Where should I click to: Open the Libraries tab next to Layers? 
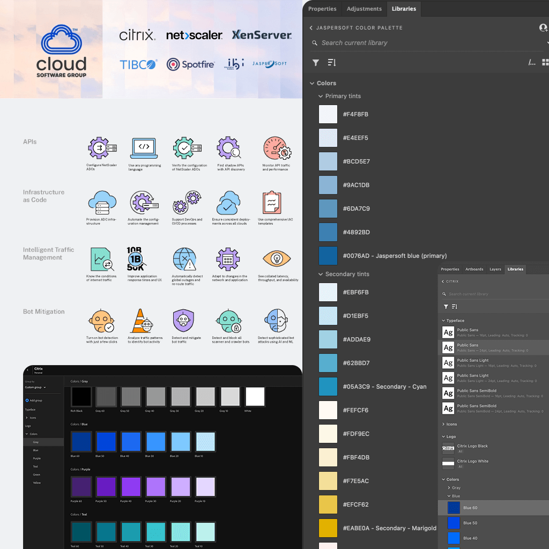515,269
